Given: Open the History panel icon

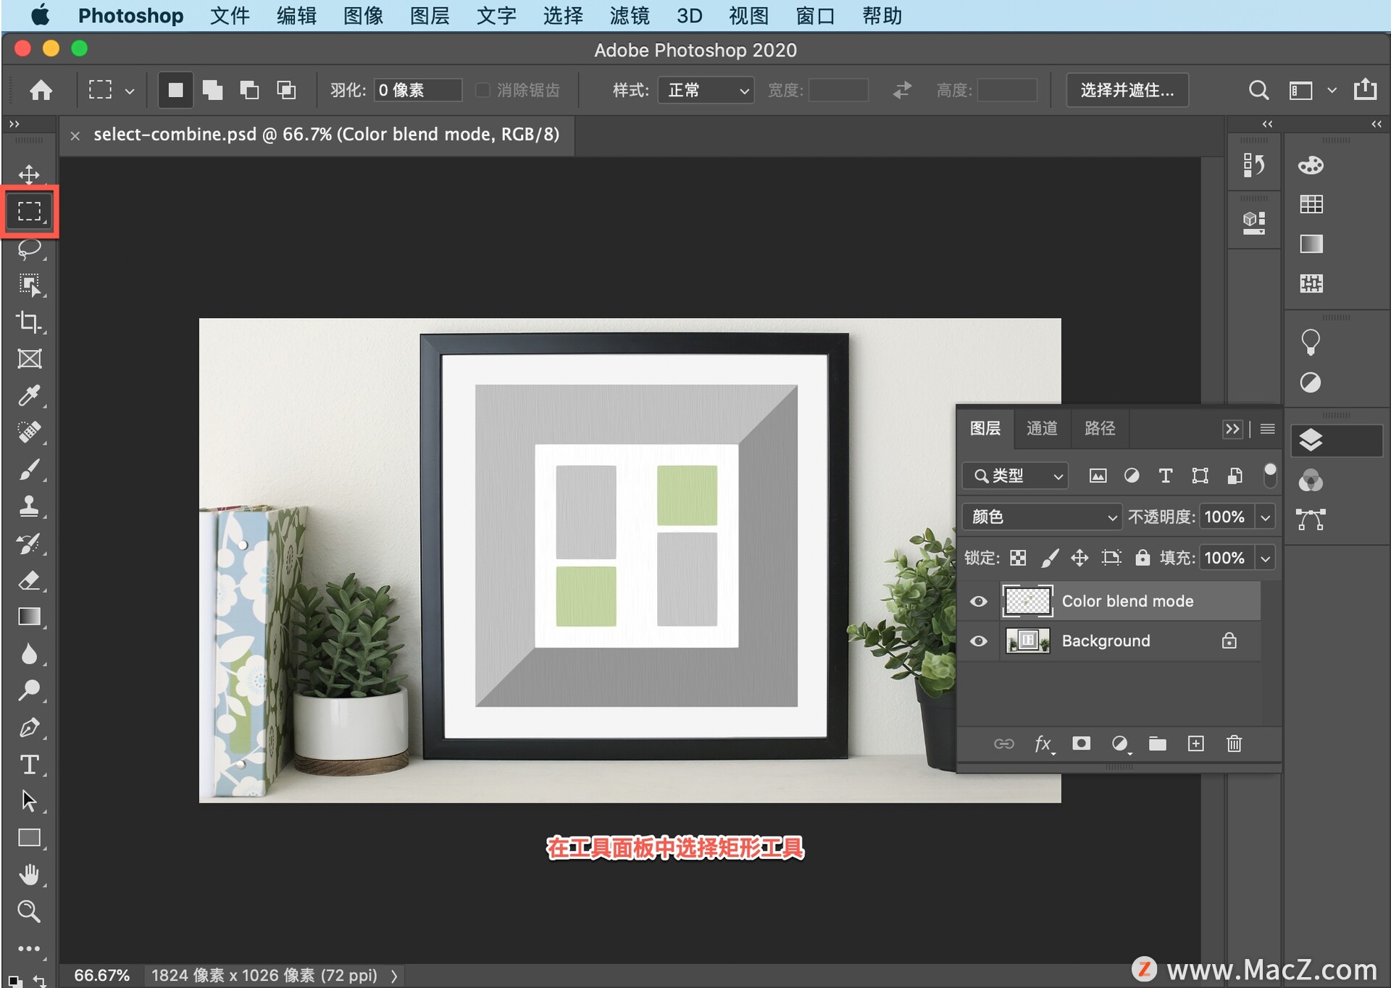Looking at the screenshot, I should pyautogui.click(x=1253, y=166).
